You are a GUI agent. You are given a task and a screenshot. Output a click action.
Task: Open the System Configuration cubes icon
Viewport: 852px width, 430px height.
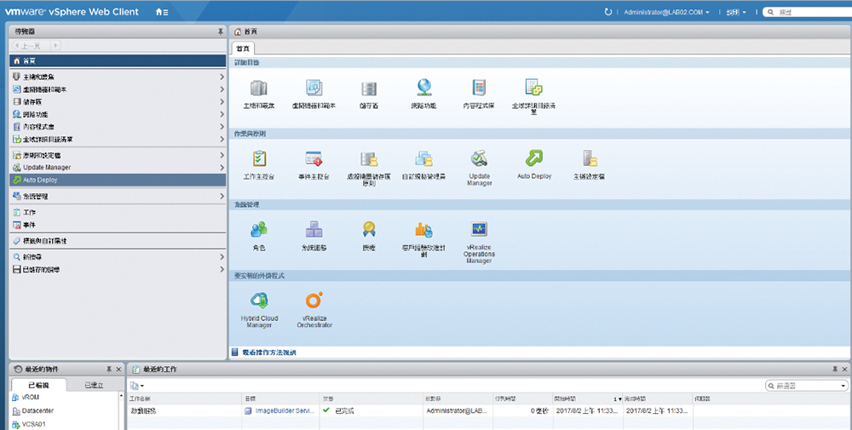314,230
